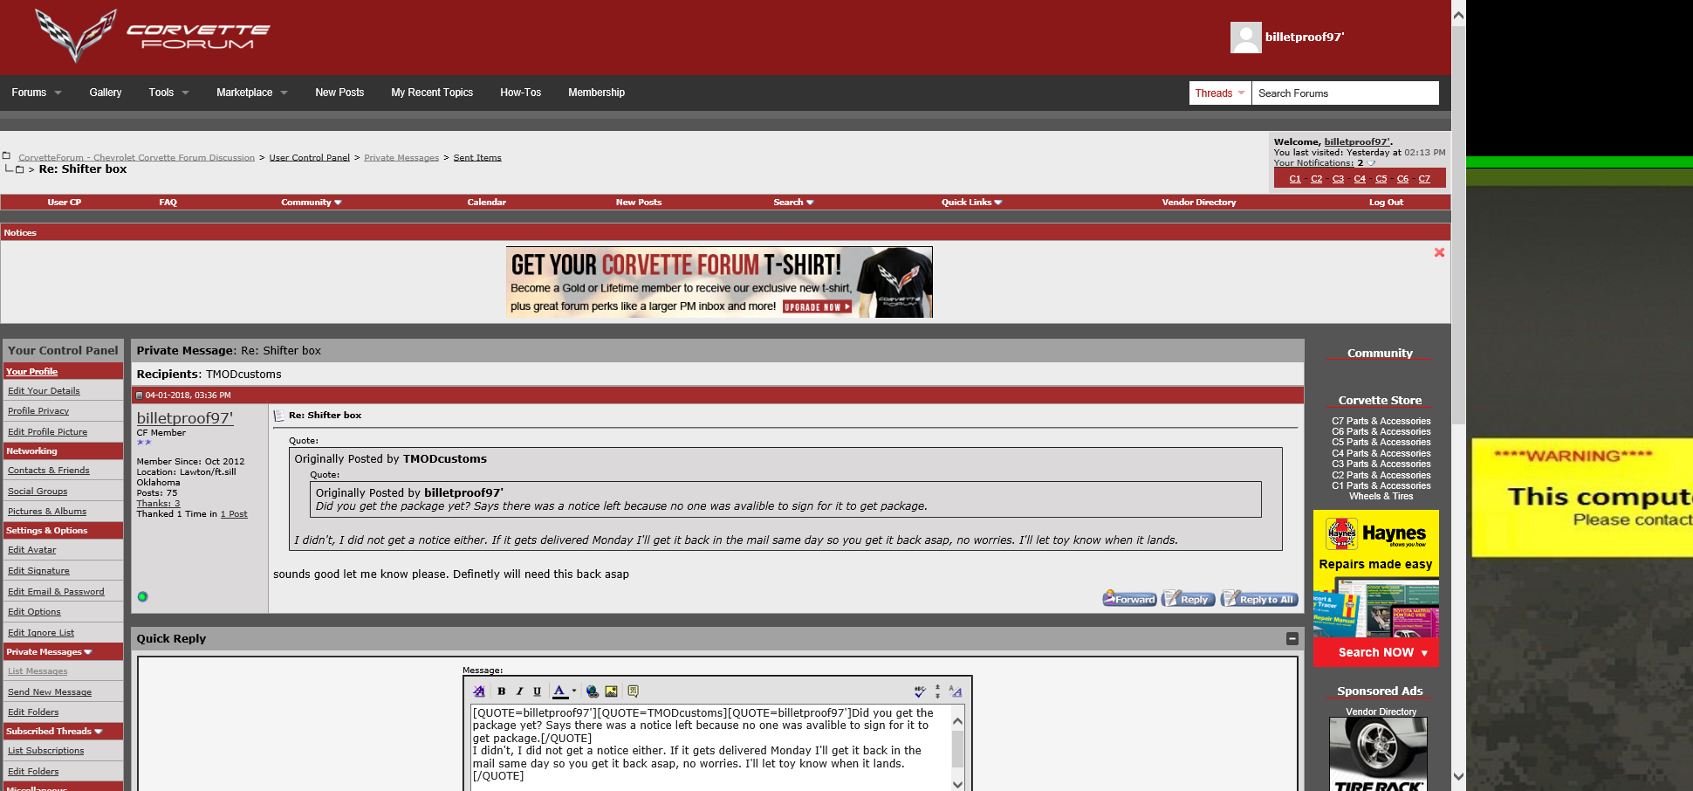Screen dimensions: 1693x791
Task: Toggle bold formatting in Quick Reply editor
Action: coord(502,691)
